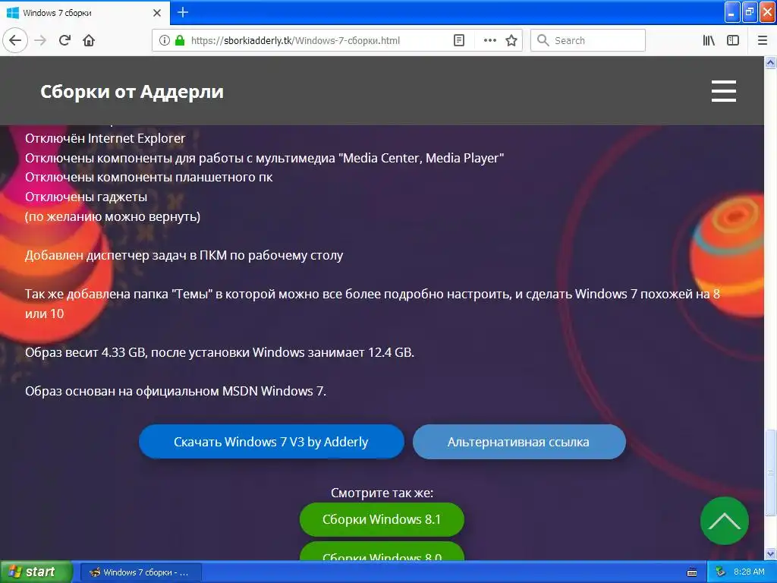The width and height of the screenshot is (777, 583).
Task: Close the Windows 7 сборки tab
Action: (157, 13)
